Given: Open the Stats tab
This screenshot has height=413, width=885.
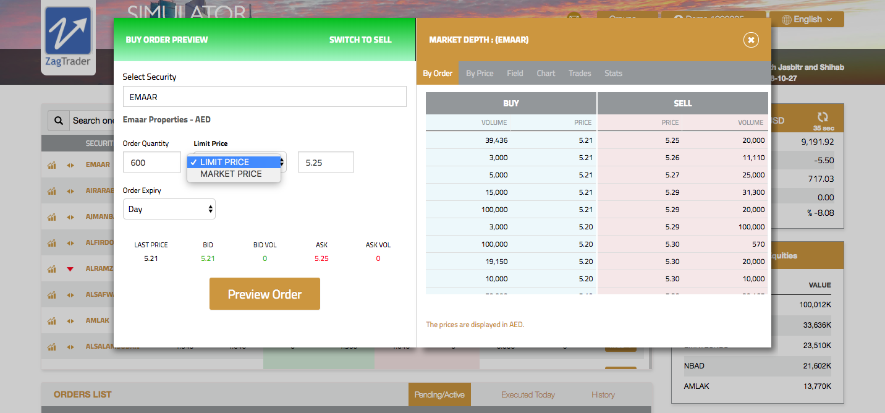Looking at the screenshot, I should coord(613,73).
